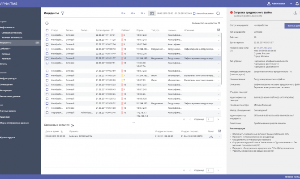Select the 60 м time range shortcut

coord(133,13)
